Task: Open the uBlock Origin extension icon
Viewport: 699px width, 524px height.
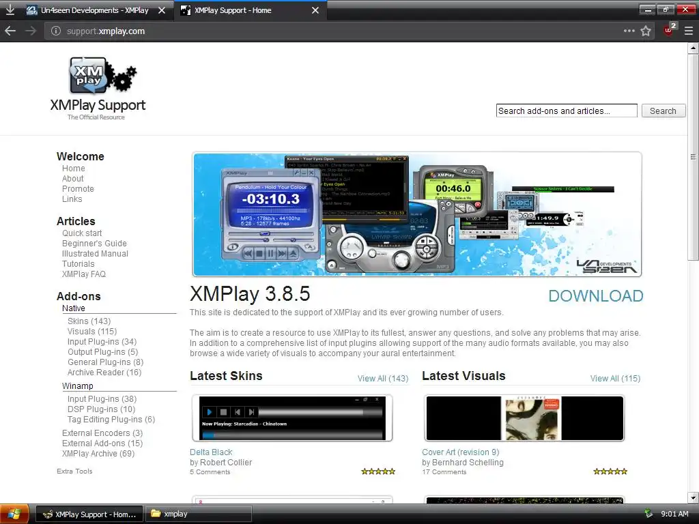Action: pyautogui.click(x=669, y=30)
